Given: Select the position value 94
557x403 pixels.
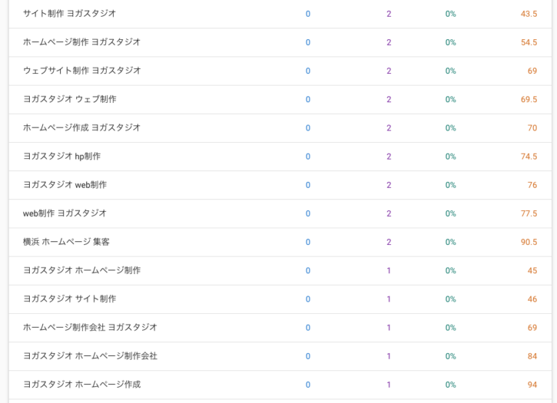Looking at the screenshot, I should click(x=532, y=384).
